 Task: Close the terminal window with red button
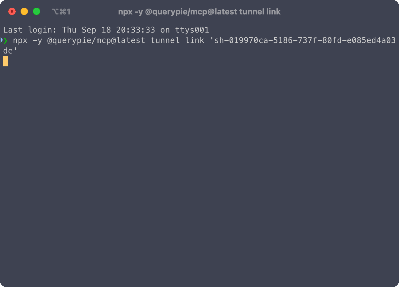pos(12,12)
